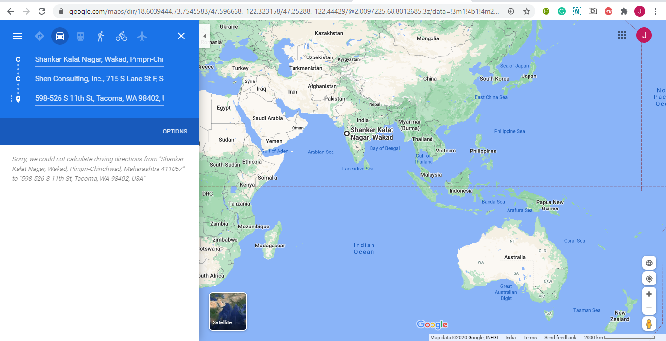
Task: Click the Kazakhstan label
Action: (329, 33)
